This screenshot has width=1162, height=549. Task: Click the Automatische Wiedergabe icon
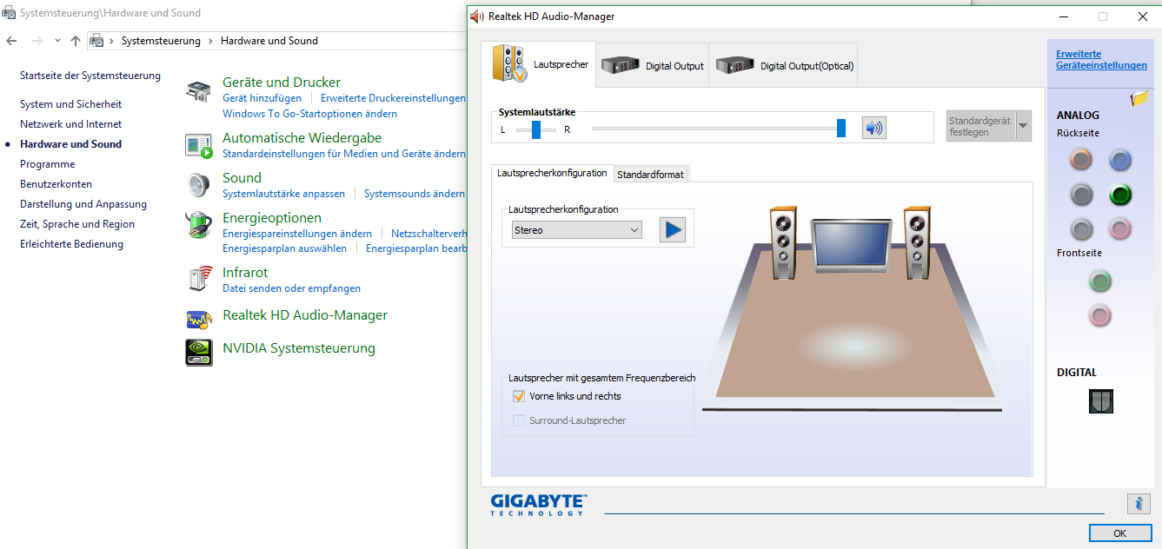pyautogui.click(x=198, y=146)
